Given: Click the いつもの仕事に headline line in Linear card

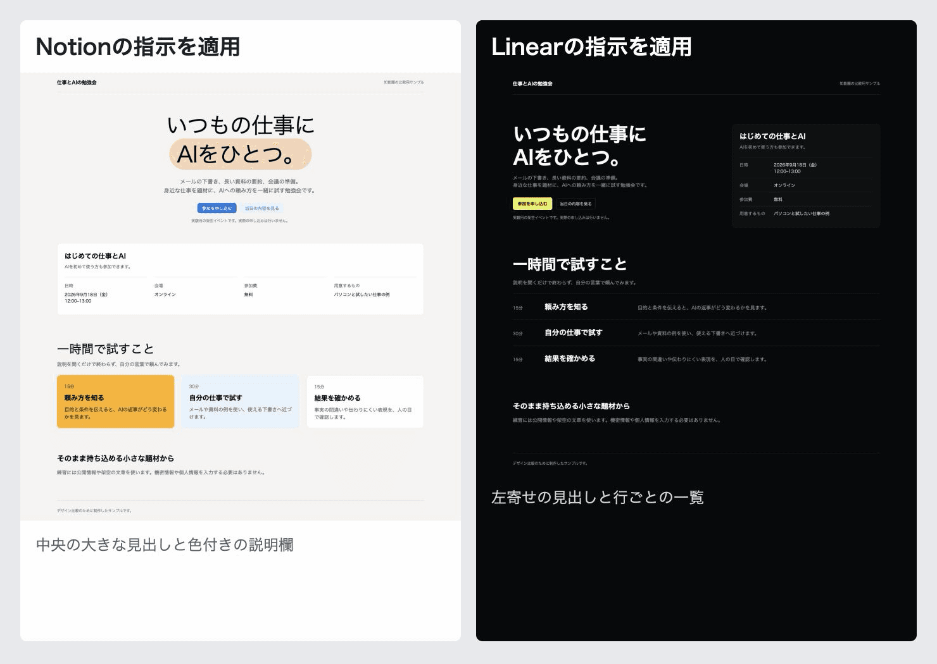Looking at the screenshot, I should (580, 134).
